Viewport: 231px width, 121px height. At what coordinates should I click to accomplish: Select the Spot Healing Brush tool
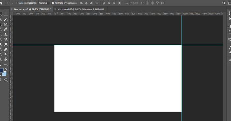pyautogui.click(x=6, y=29)
